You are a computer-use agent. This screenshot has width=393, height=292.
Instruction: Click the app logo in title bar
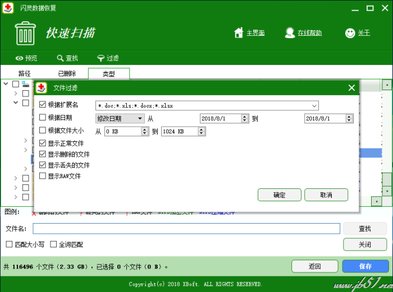coord(8,8)
